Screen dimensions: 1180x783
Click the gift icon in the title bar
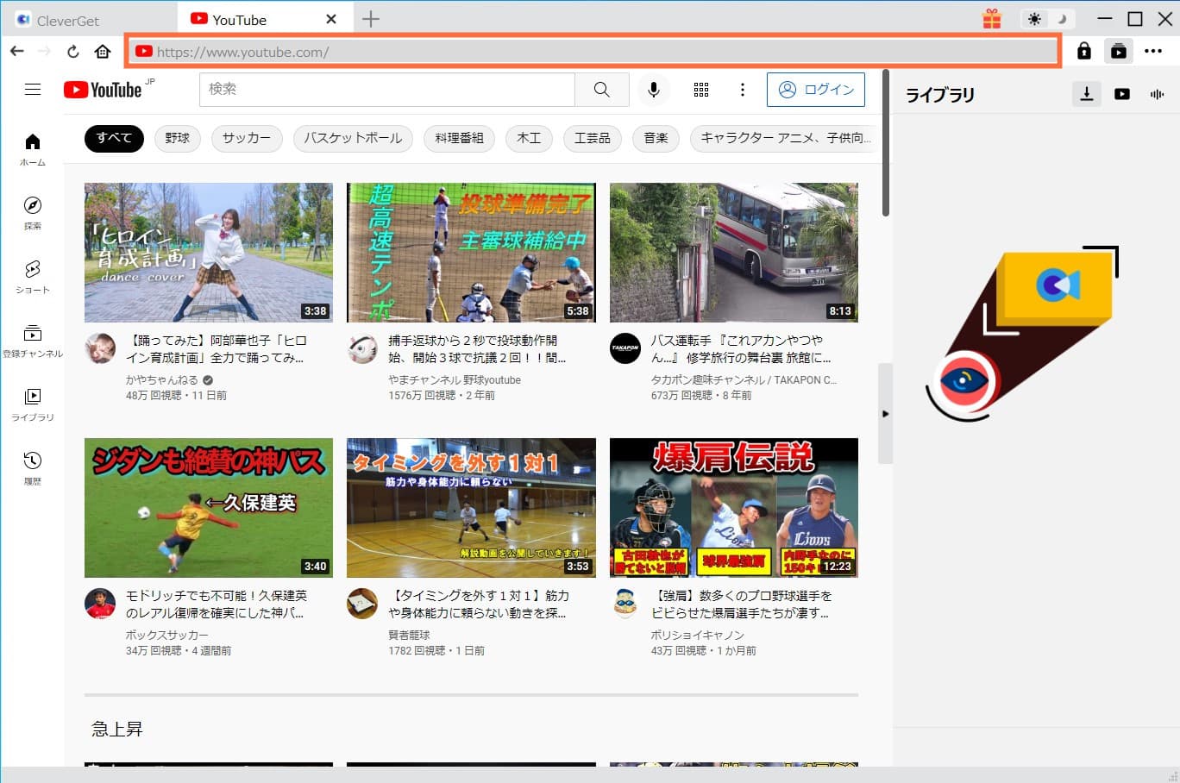[x=991, y=18]
